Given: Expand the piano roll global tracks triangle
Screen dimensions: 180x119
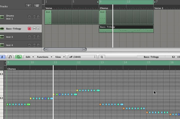Looking at the screenshot, I should [5, 63].
